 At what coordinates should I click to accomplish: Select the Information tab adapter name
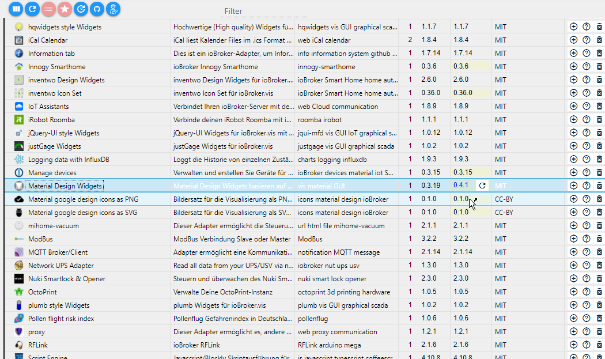[x=51, y=54]
